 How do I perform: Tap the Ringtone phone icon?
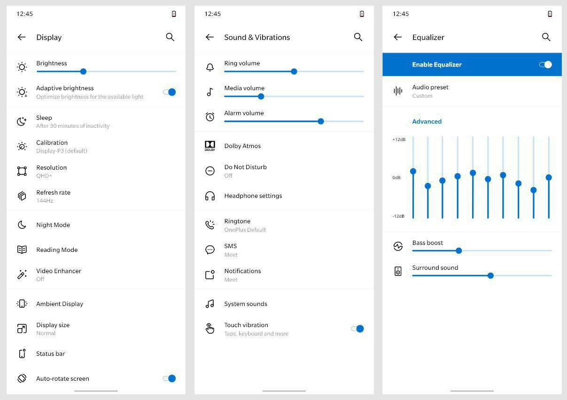point(210,225)
